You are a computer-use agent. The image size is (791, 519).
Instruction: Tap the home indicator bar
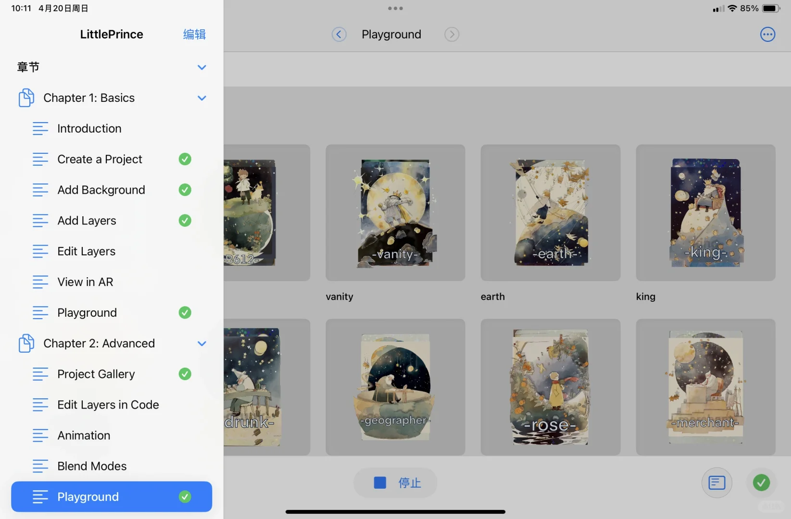(395, 512)
